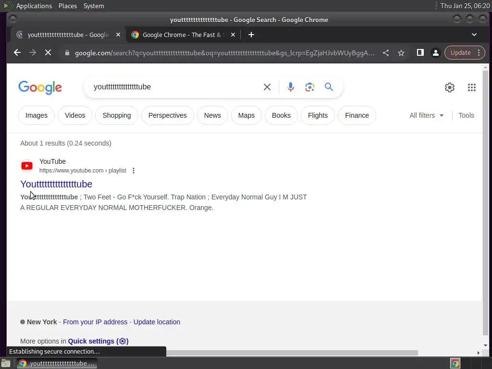Click the YouTube site name text
The image size is (492, 369).
tap(52, 161)
